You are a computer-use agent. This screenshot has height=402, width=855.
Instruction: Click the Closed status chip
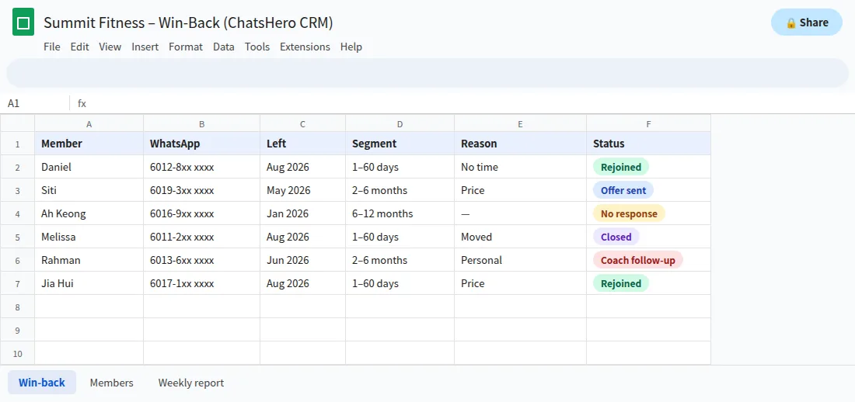616,237
